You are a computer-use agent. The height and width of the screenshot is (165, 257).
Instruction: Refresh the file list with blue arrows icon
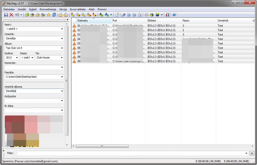coord(54,15)
